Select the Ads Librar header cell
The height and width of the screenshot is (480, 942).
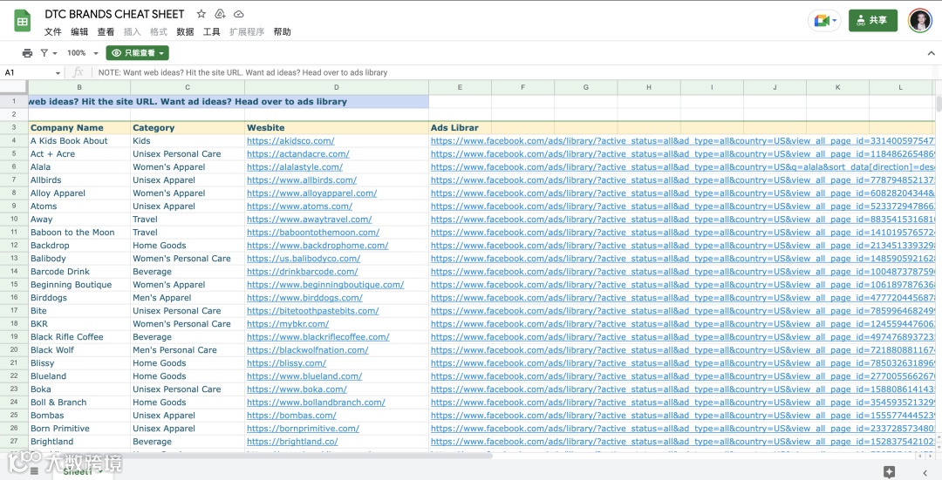pyautogui.click(x=461, y=128)
